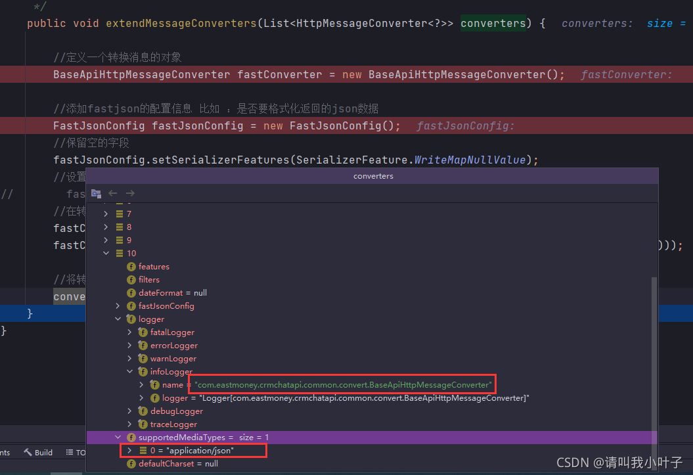Collapse list element 10
Screen dimensions: 693x475
click(106, 253)
